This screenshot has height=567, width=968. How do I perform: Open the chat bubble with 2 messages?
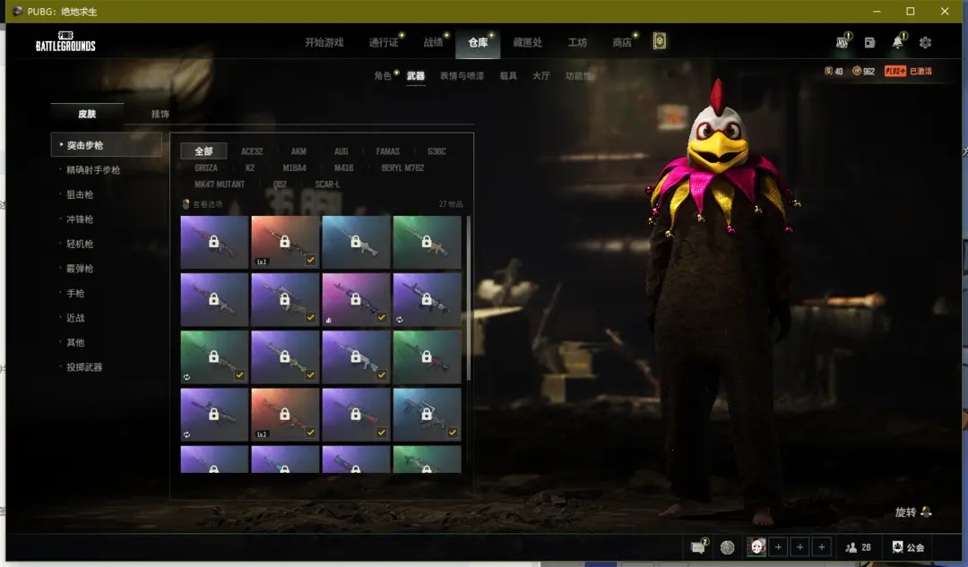(x=697, y=547)
